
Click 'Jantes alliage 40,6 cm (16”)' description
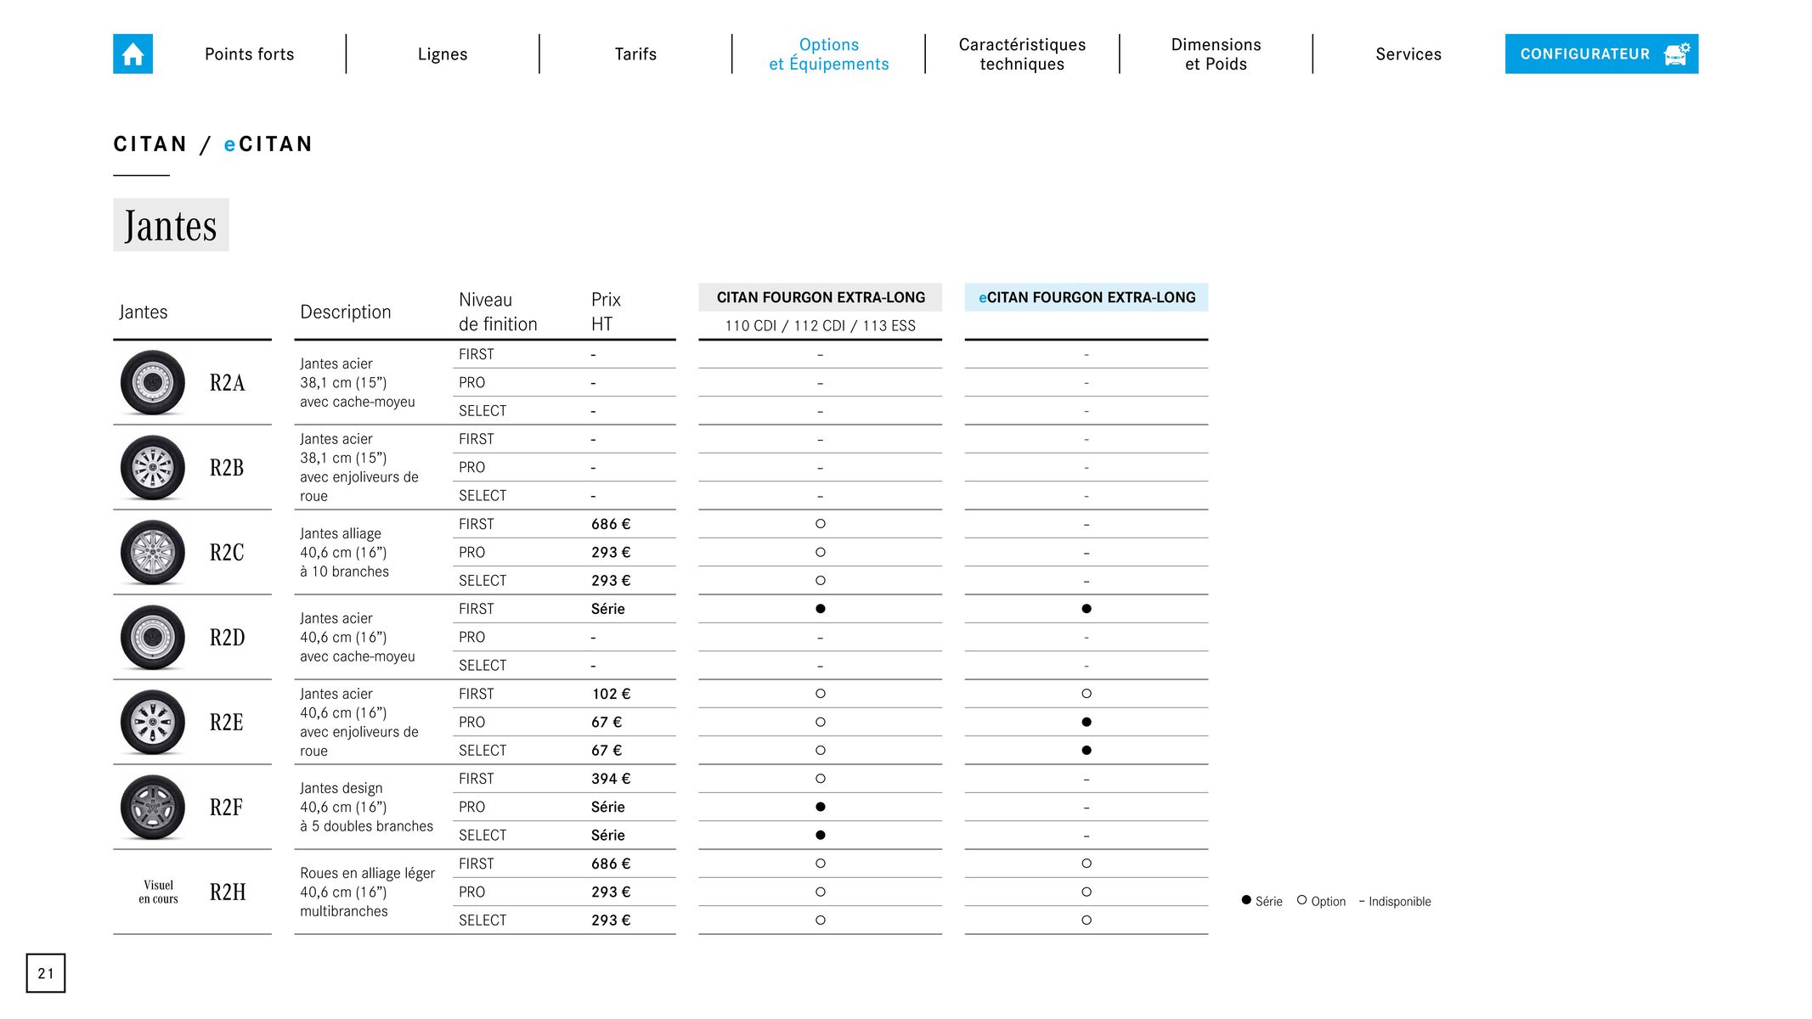point(344,552)
